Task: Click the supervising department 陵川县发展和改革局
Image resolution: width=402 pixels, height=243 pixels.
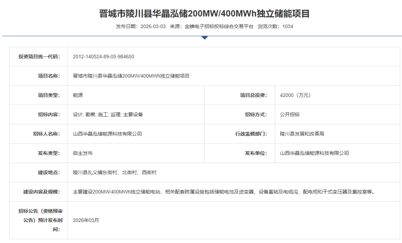Action: [x=302, y=134]
